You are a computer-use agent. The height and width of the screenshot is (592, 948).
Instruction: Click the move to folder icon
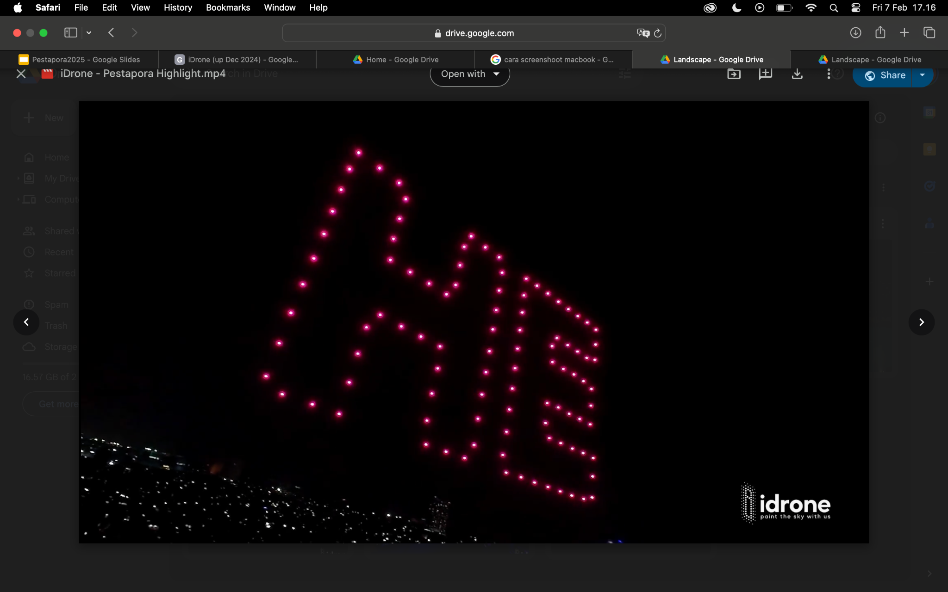734,74
